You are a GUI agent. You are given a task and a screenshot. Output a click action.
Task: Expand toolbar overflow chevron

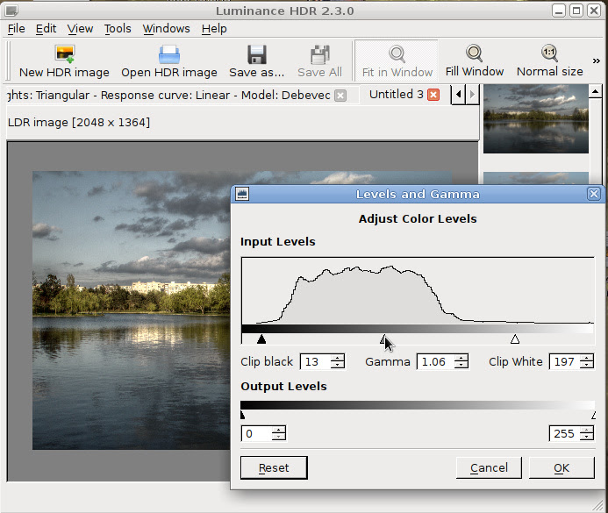point(597,61)
